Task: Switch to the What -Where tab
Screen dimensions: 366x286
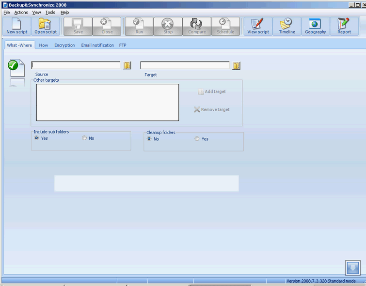Action: coord(19,45)
